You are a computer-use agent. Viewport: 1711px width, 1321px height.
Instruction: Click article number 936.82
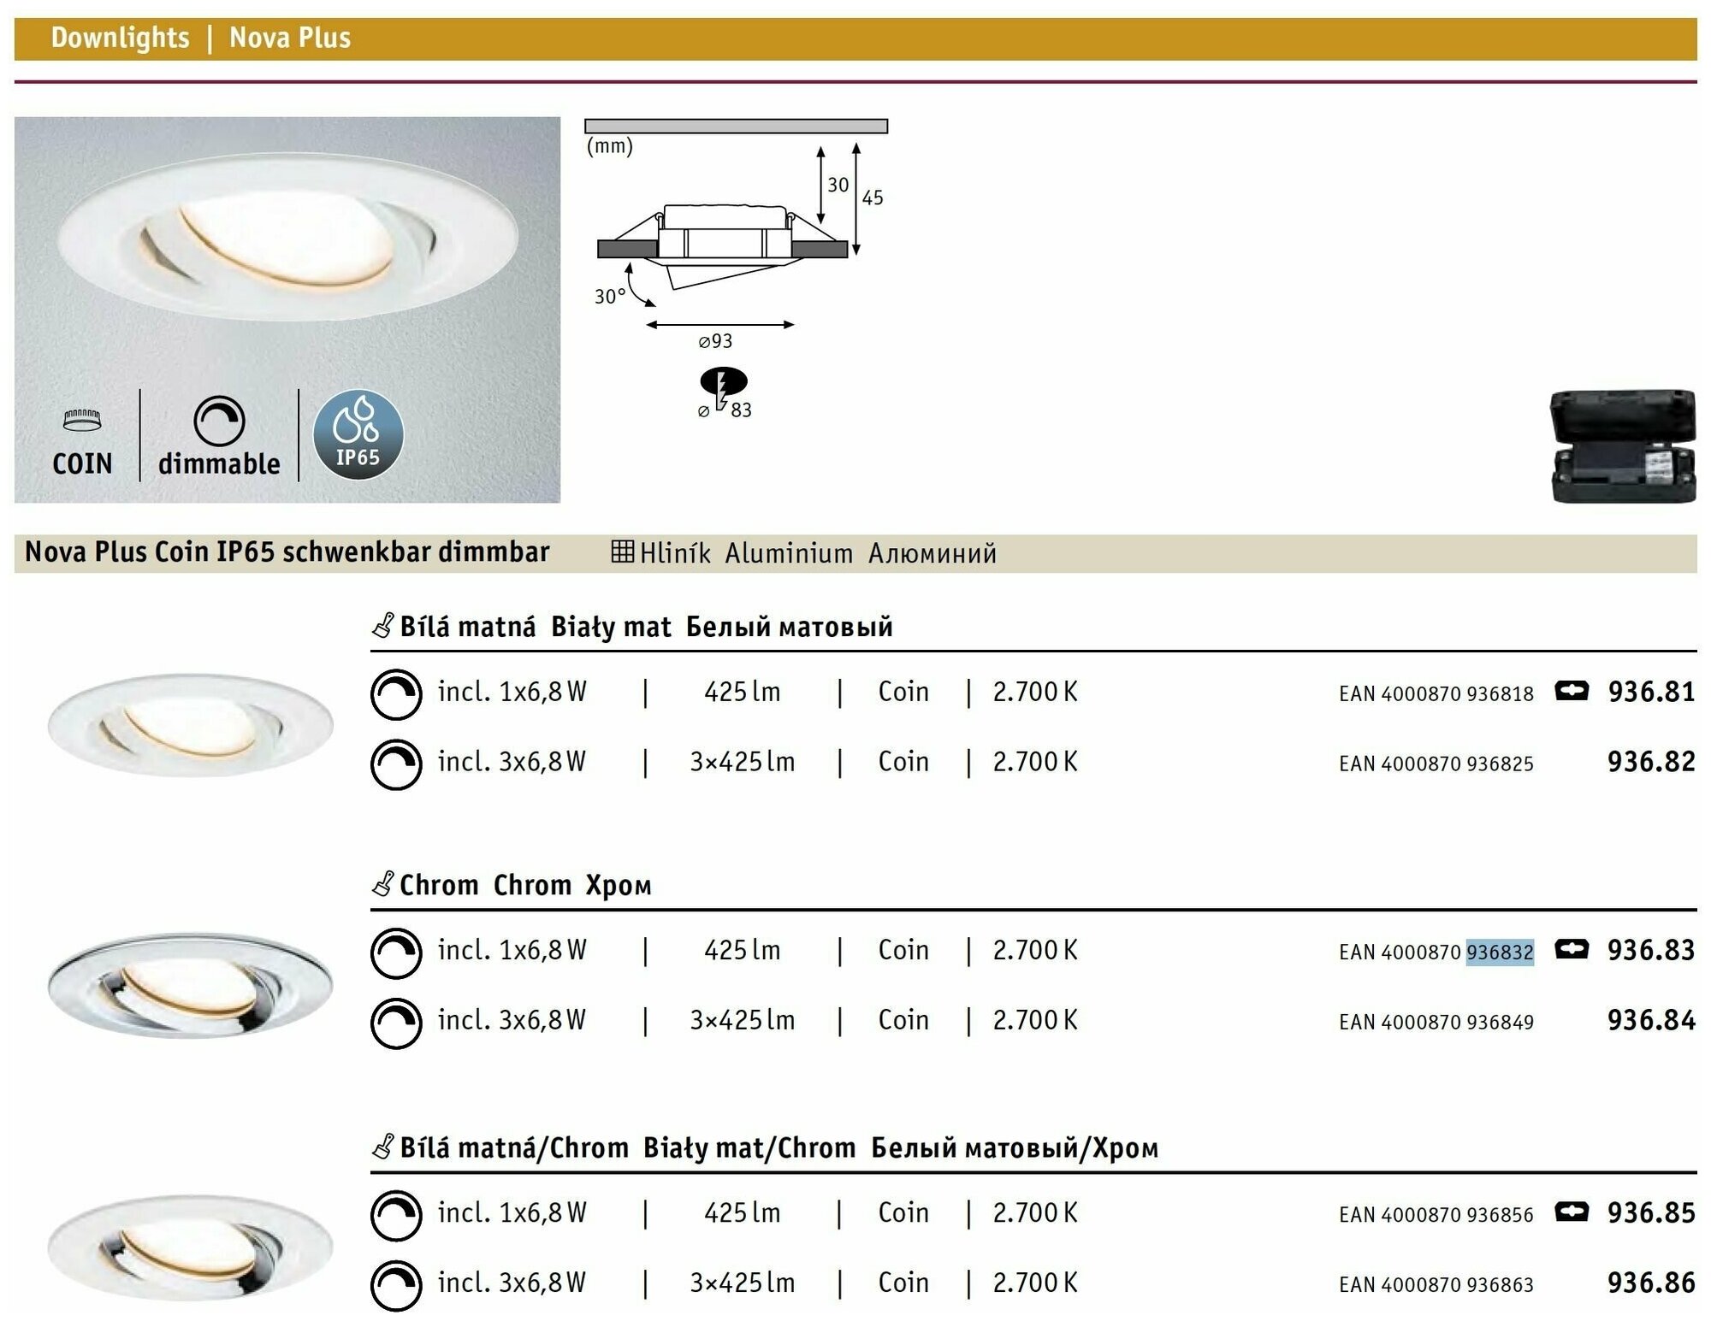1650,761
